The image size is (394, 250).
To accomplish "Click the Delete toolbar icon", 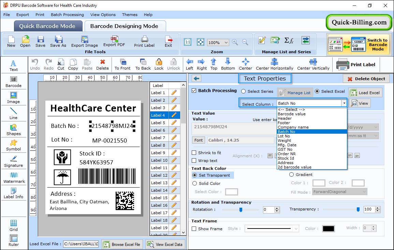I will point(103,64).
